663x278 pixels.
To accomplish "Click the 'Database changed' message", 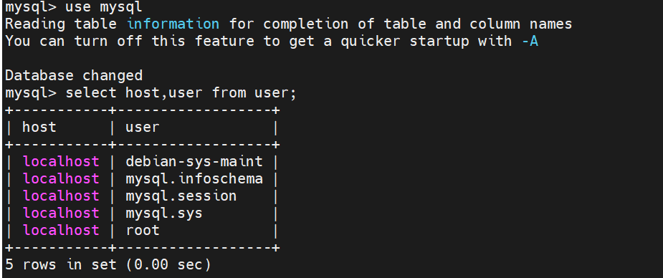I will click(74, 76).
